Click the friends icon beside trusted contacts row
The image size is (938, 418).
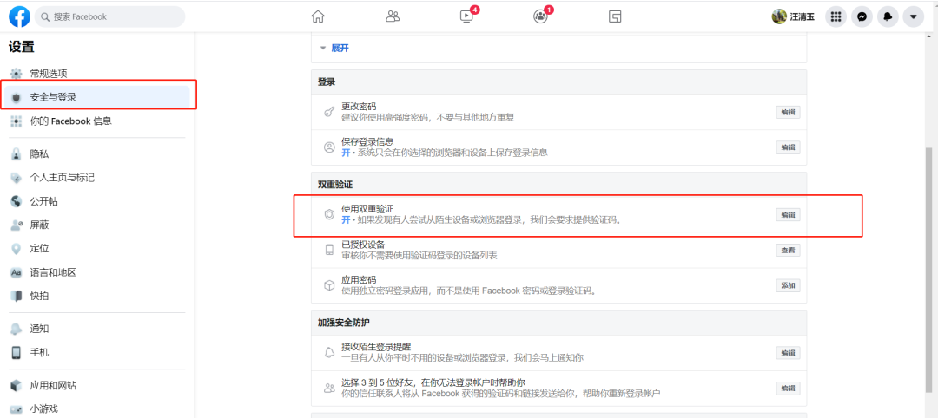tap(328, 389)
